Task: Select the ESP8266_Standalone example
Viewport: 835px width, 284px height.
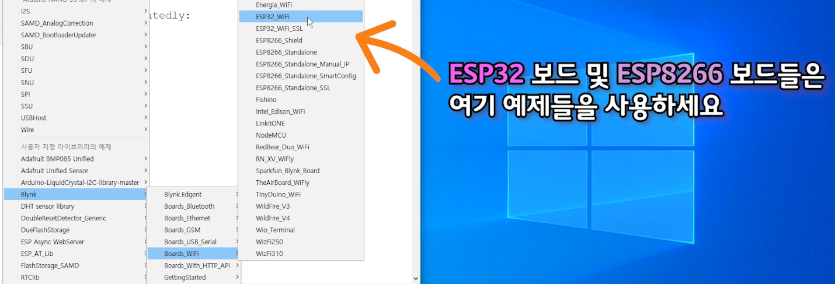Action: [x=301, y=52]
